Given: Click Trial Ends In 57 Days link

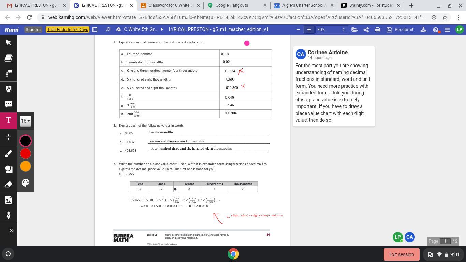Looking at the screenshot, I should coord(68,30).
